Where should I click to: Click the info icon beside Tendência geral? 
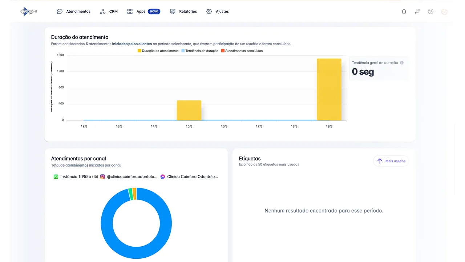[x=402, y=63]
